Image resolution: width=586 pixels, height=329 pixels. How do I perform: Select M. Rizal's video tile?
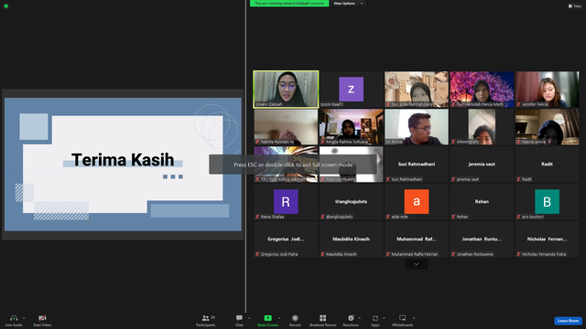coord(417,127)
